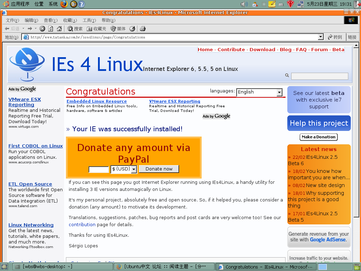Click the site search text field
Image resolution: width=361 pixels, height=271 pixels.
click(319, 76)
